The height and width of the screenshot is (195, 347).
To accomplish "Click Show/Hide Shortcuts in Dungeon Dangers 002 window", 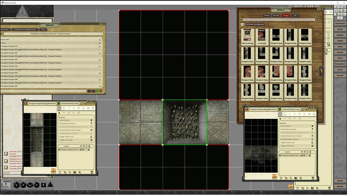I will (76, 123).
